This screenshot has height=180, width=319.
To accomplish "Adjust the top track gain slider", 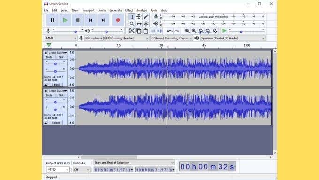I will (55, 64).
